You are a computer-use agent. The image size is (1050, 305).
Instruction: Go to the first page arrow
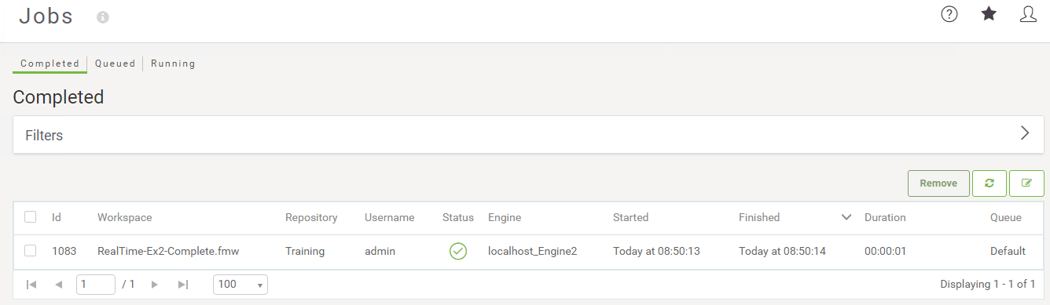31,285
